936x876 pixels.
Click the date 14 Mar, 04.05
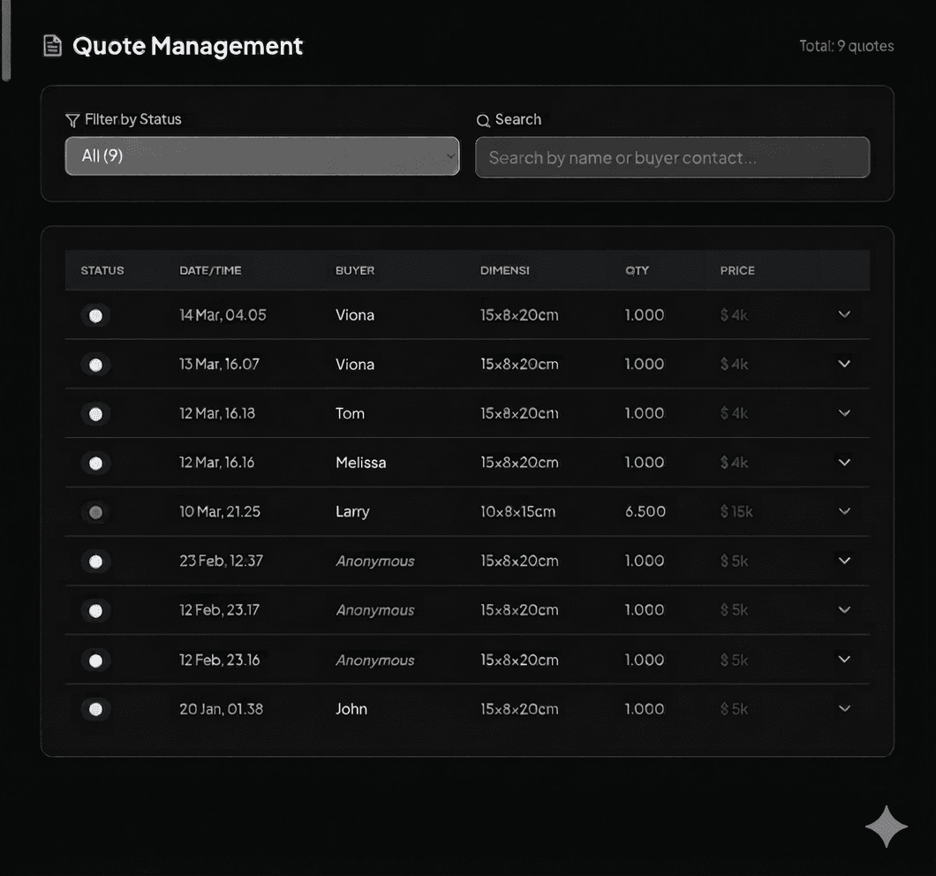223,314
